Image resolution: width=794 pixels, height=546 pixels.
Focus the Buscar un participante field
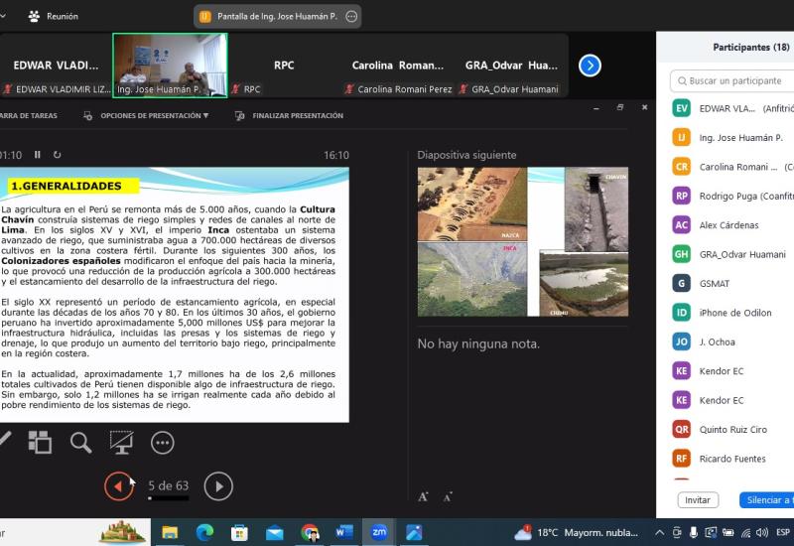tap(734, 80)
